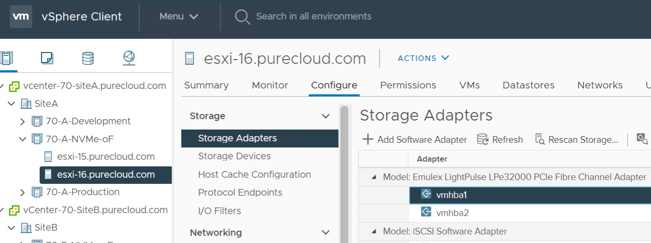Collapse the SiteB datacenter node
Screen dimensions: 651x243
pos(11,228)
